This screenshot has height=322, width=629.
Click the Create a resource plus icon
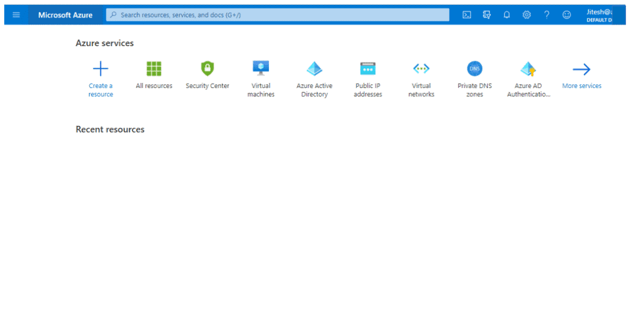(101, 69)
